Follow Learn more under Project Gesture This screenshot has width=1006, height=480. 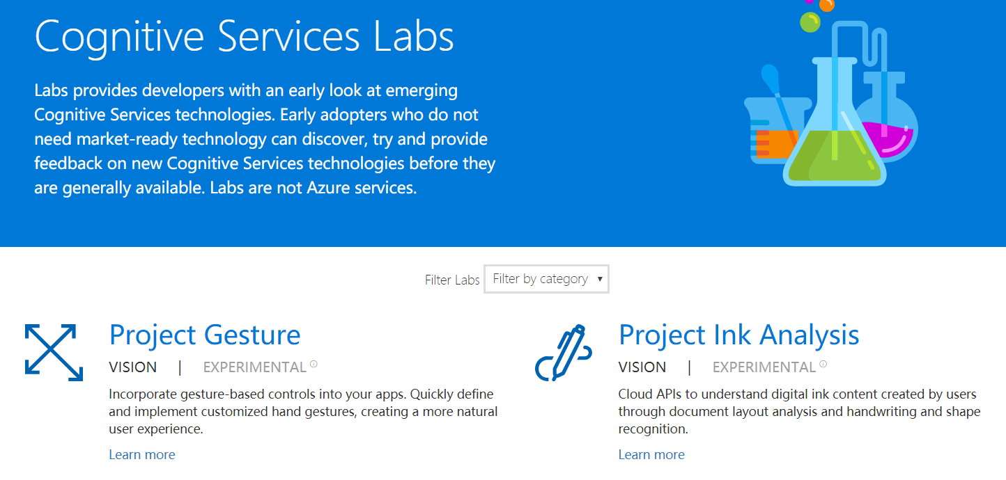point(142,455)
